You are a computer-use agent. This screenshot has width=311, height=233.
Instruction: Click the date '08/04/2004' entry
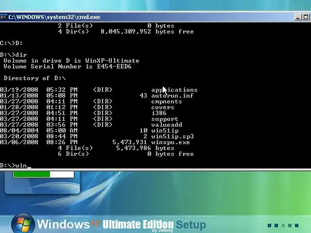19,131
